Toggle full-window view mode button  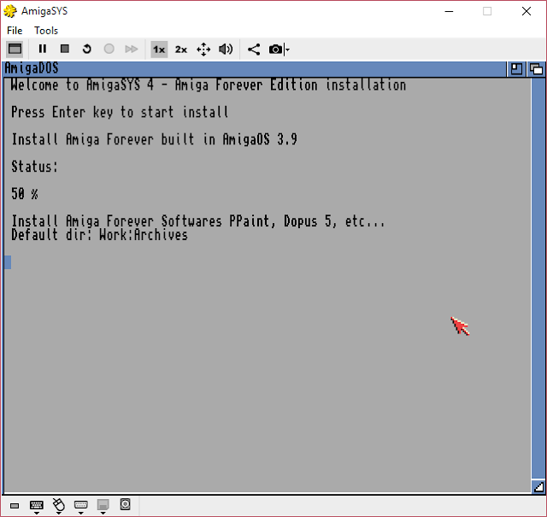tap(15, 50)
